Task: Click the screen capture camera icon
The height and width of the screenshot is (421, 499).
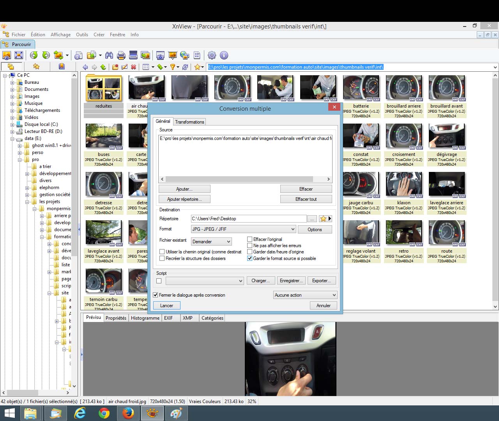Action: click(x=160, y=55)
